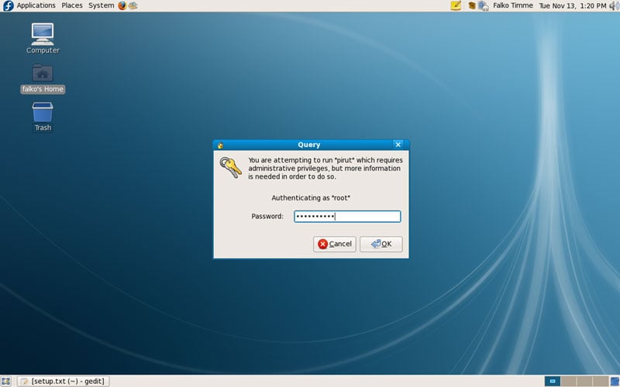The height and width of the screenshot is (387, 620).
Task: Switch to the fourth workspace
Action: [600, 381]
